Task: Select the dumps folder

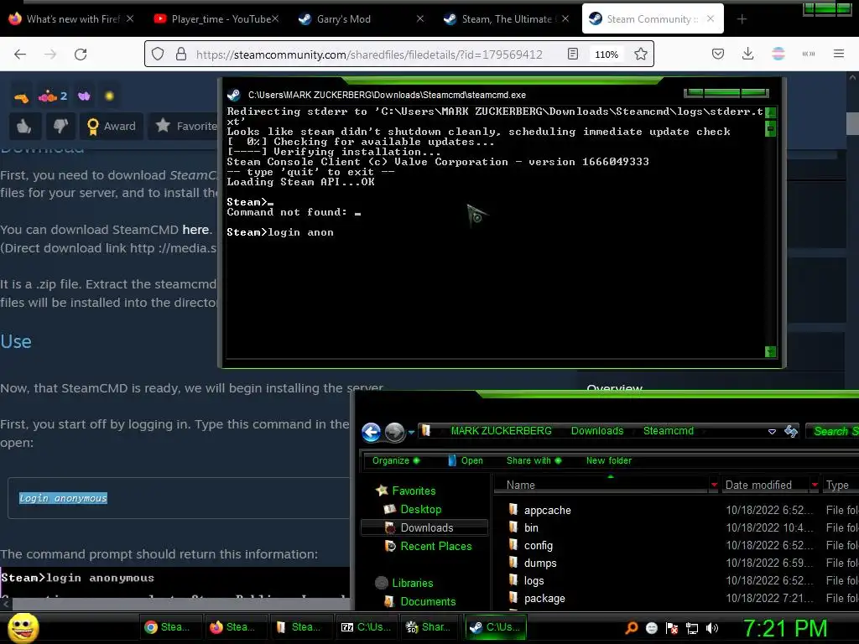Action: point(540,563)
